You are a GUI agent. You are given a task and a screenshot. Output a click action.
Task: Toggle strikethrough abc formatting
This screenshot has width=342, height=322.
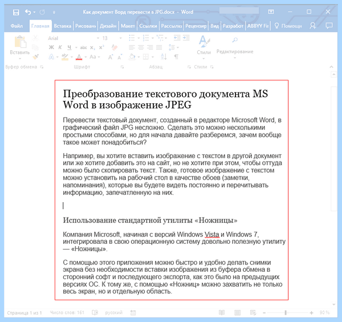[x=83, y=47]
